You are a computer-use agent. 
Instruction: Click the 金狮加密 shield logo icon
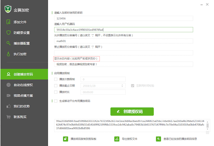coord(8,9)
